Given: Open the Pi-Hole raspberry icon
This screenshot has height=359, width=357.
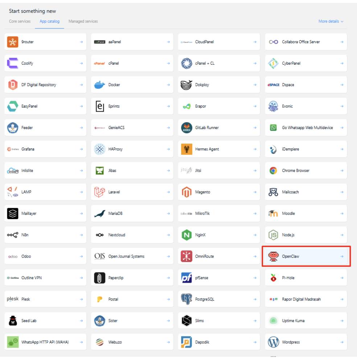Looking at the screenshot, I should click(x=273, y=278).
